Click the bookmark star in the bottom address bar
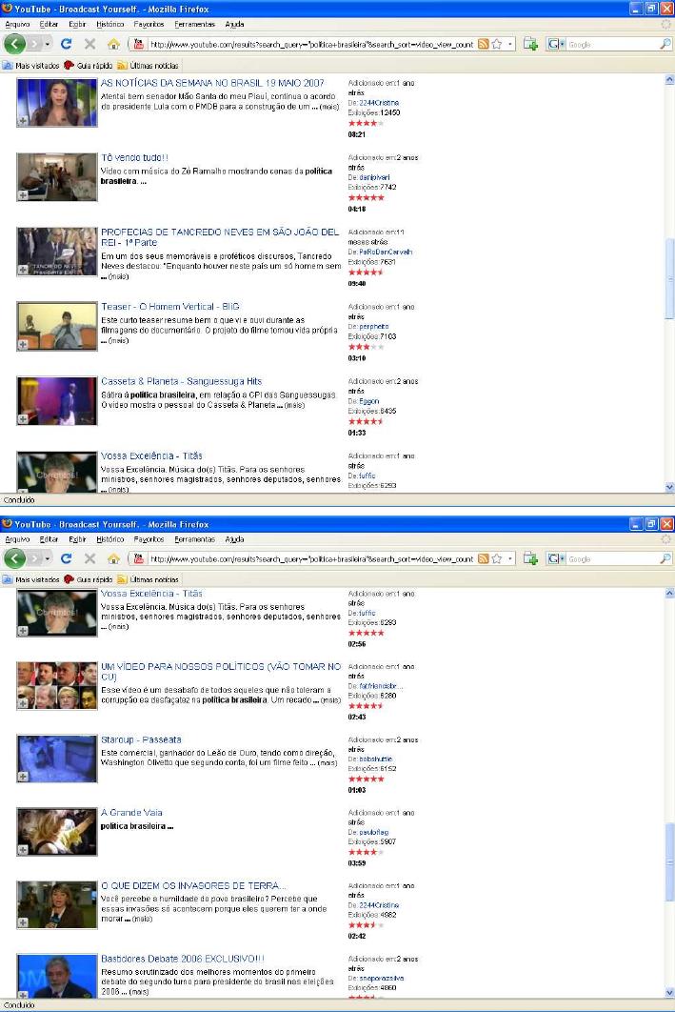The image size is (675, 1012). [497, 558]
